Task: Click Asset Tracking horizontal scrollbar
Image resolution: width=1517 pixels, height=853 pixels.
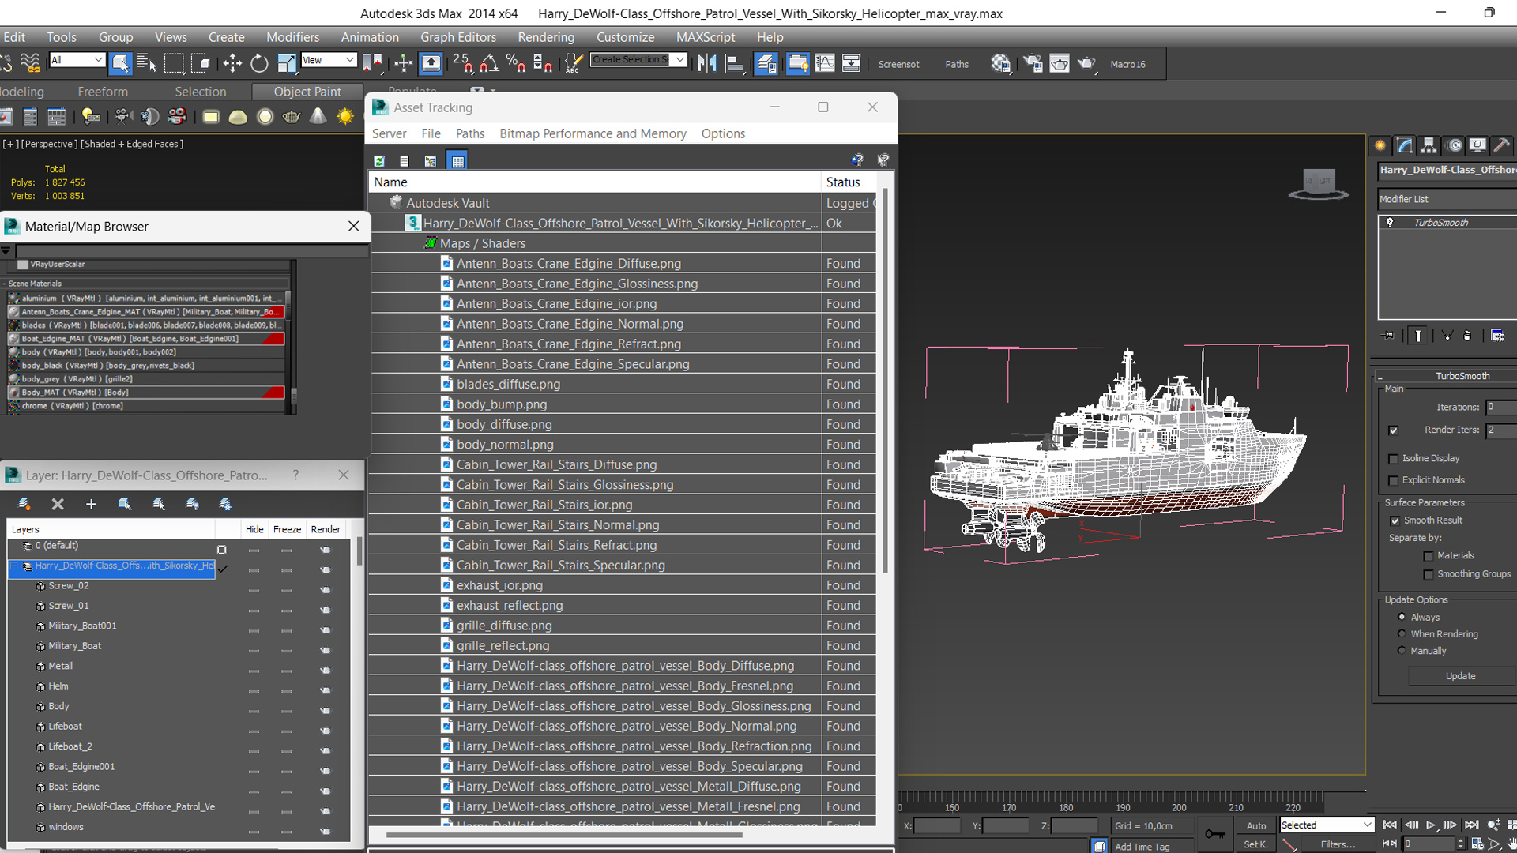Action: coord(564,834)
